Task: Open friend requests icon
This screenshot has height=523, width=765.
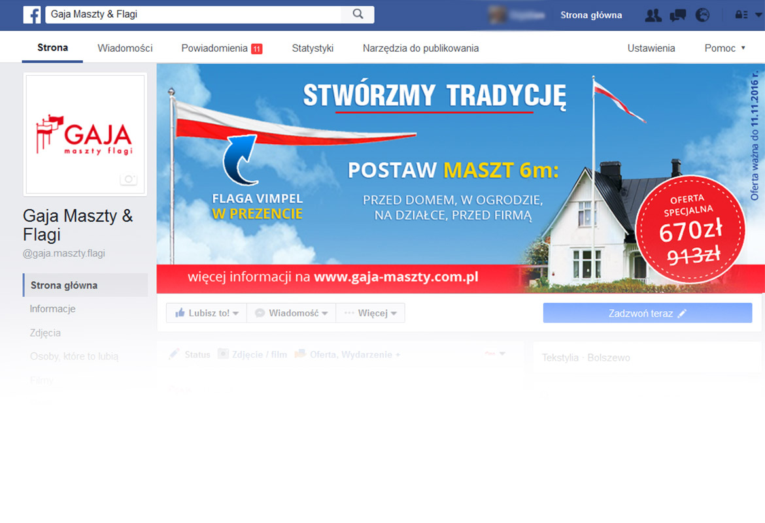Action: 653,15
